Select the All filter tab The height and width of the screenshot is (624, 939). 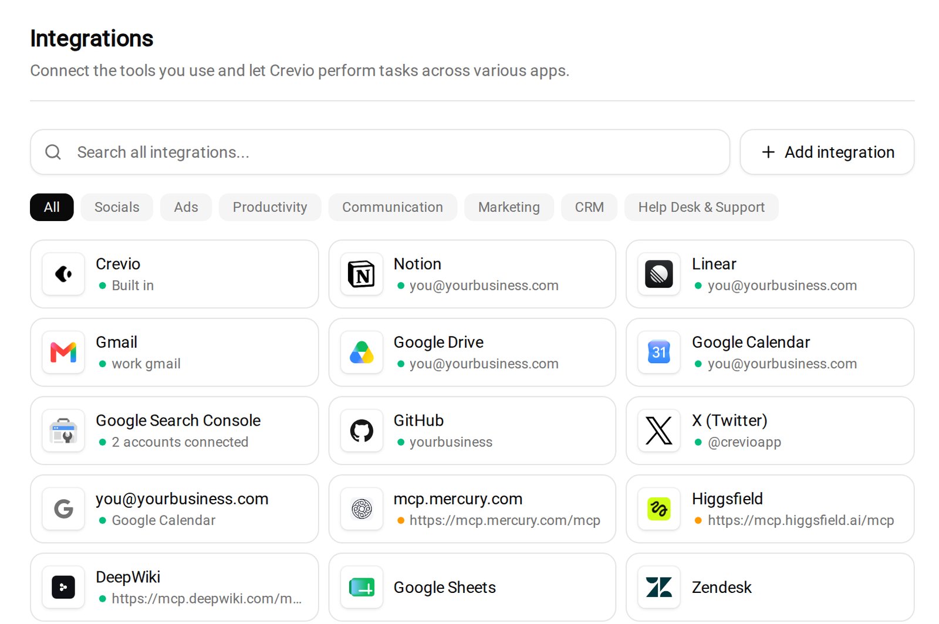pos(52,207)
